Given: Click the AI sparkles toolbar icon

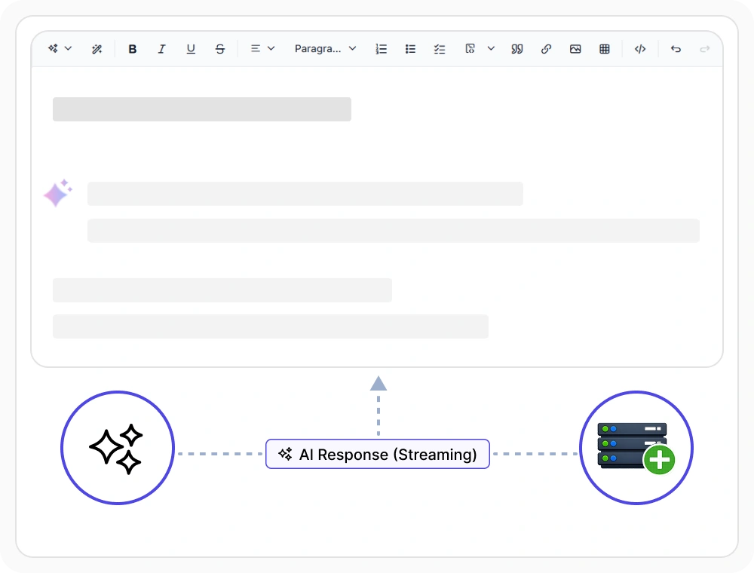Looking at the screenshot, I should coord(53,48).
